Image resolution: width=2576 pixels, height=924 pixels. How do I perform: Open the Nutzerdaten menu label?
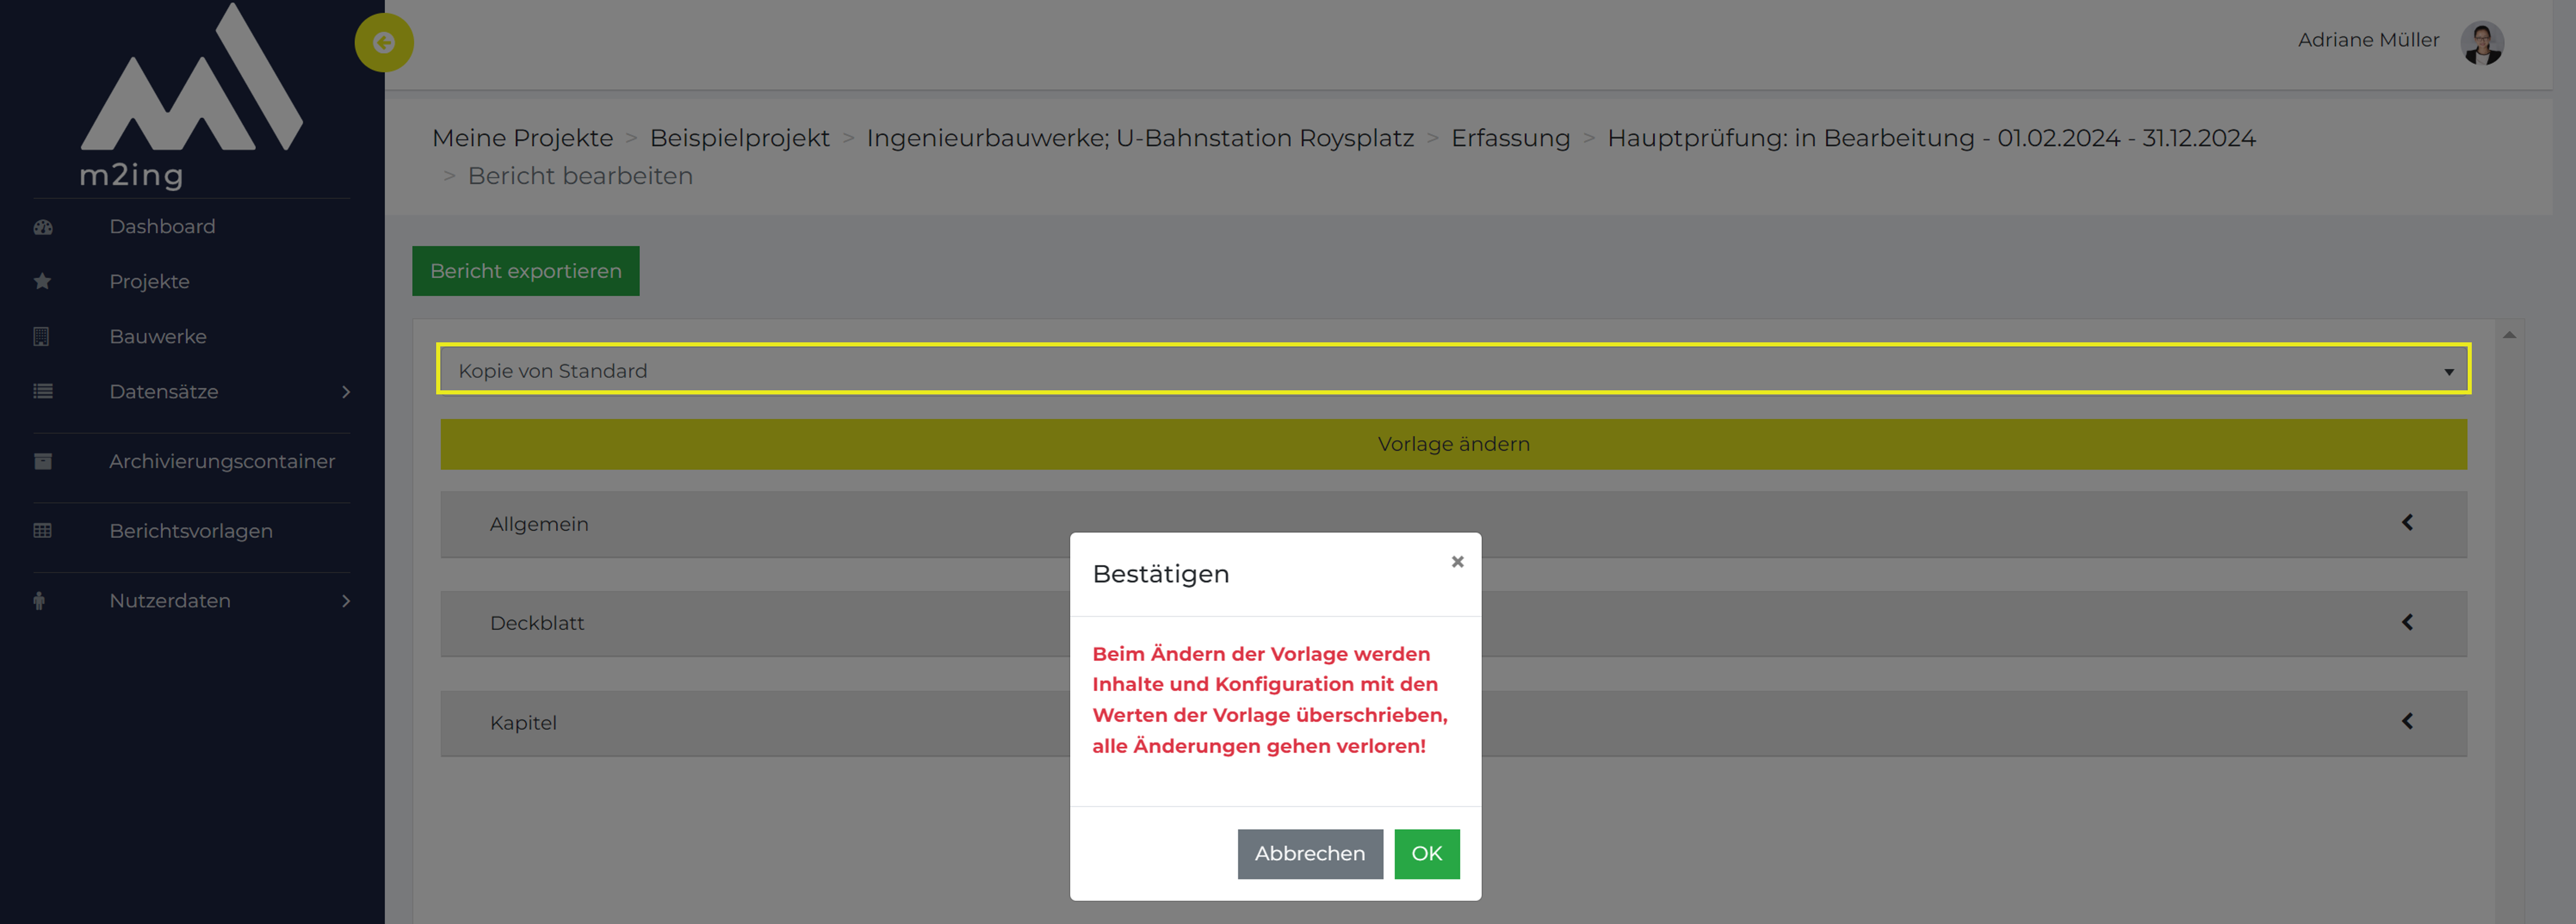click(x=170, y=601)
